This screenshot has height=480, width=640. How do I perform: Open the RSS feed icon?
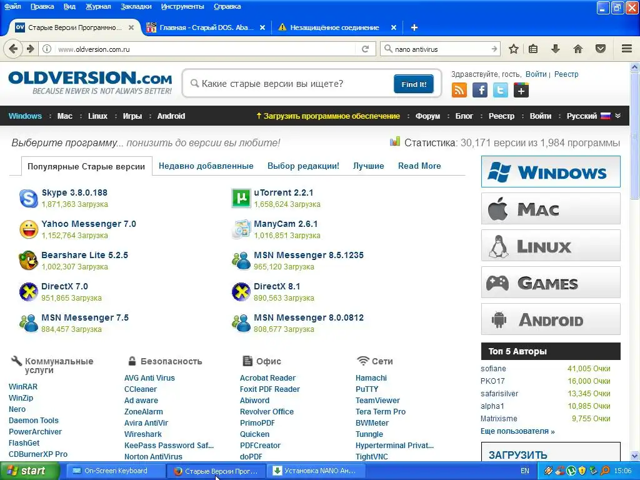pos(459,90)
